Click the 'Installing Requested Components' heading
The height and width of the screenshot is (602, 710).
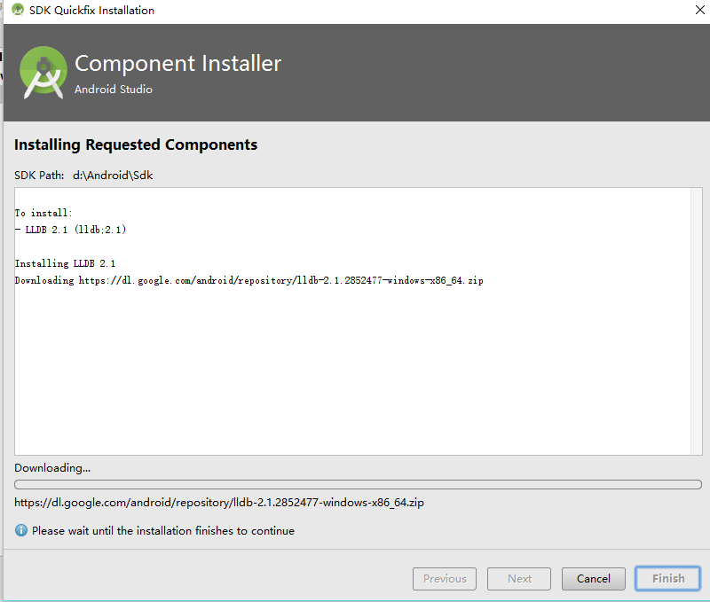[136, 145]
